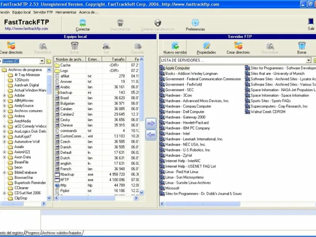This screenshot has height=237, width=316.
Task: Click the local Borrar trash icon
Action: [x=75, y=46]
